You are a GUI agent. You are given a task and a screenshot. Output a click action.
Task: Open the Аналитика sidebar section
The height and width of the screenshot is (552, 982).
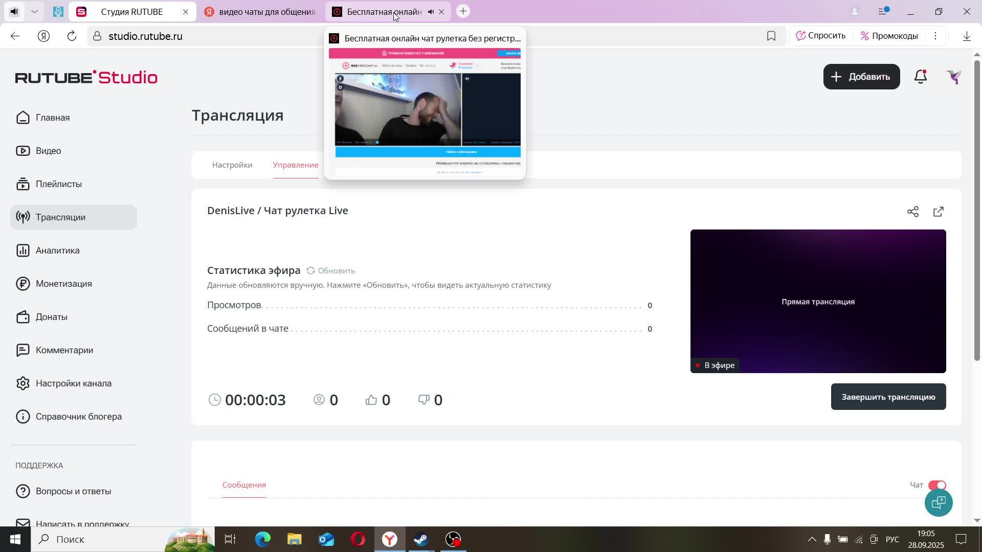(x=57, y=250)
